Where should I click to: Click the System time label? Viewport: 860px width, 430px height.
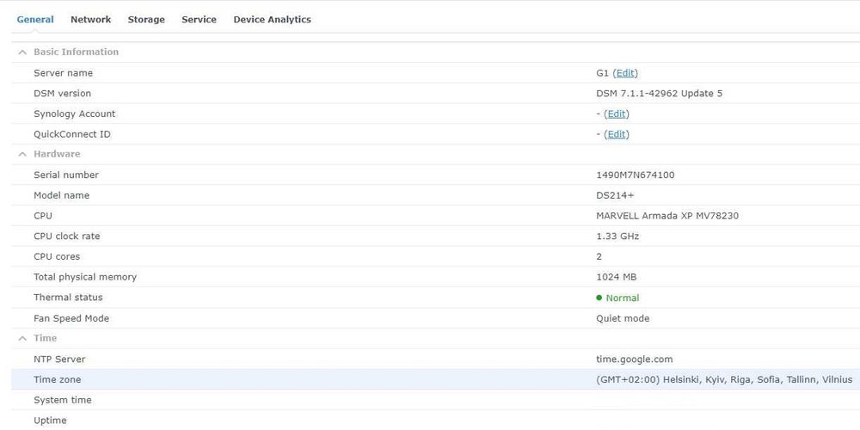(x=63, y=401)
